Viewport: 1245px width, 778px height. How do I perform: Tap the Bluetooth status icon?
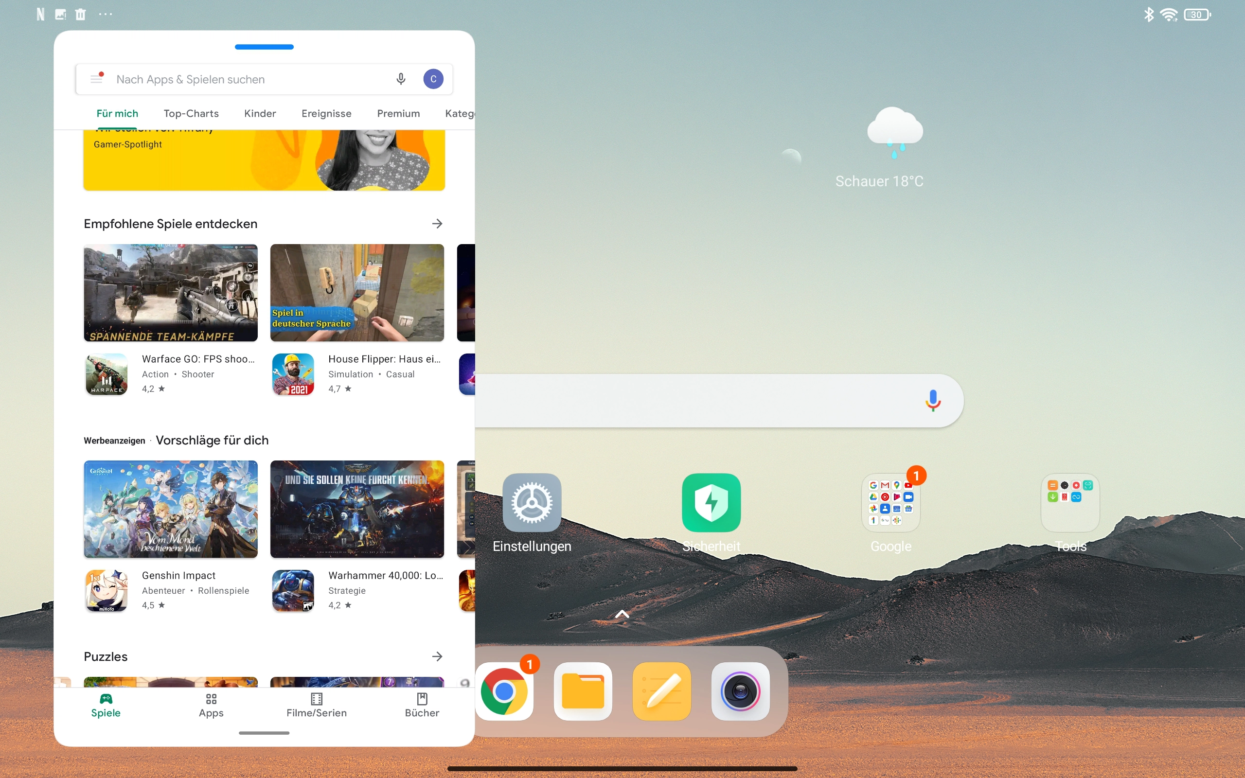(1148, 15)
